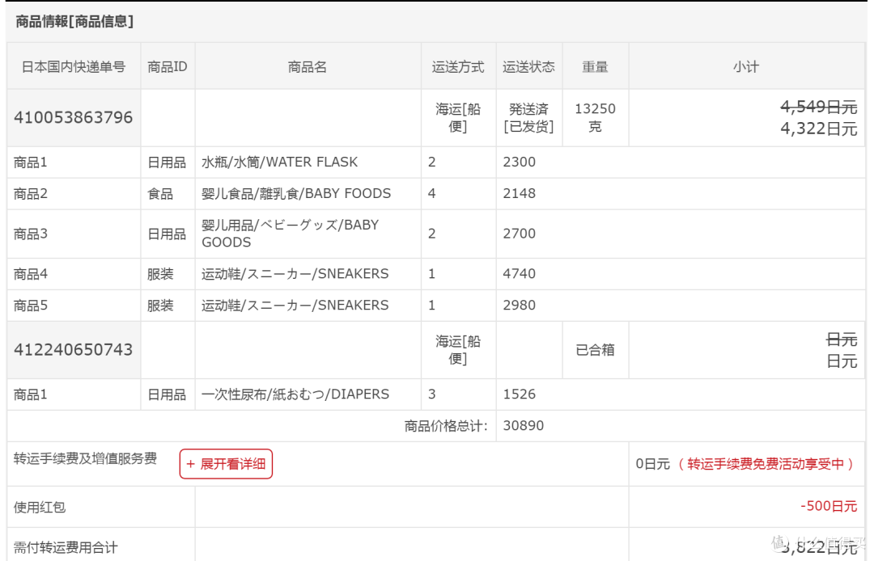Viewport: 874px width, 561px height.
Task: Click the price value 2980
Action: [519, 305]
